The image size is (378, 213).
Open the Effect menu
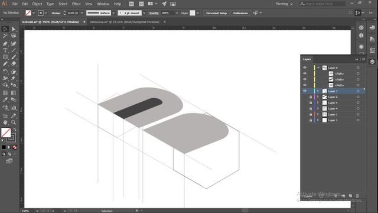[x=76, y=4]
